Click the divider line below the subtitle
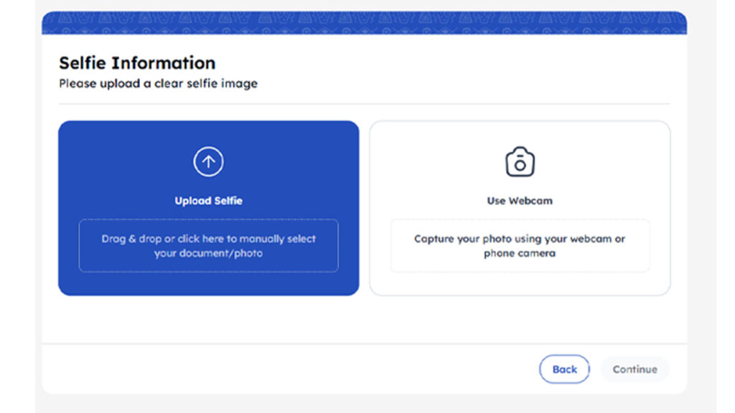 point(364,103)
